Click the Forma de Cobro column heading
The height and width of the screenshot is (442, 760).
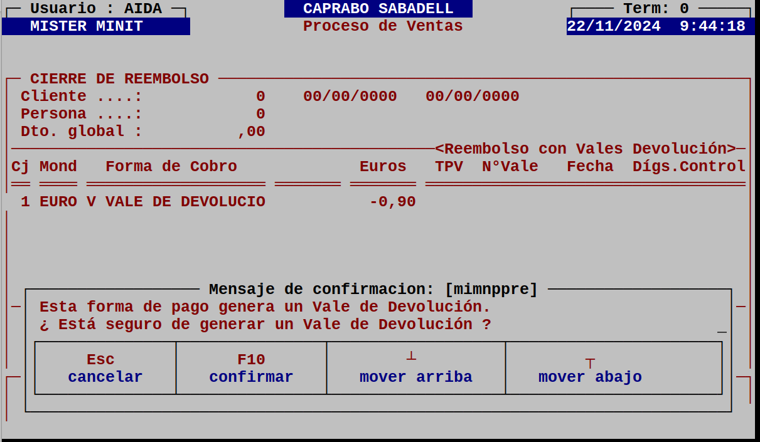(x=171, y=166)
